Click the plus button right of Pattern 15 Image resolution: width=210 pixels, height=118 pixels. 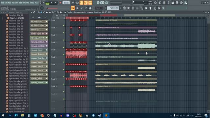120,8
